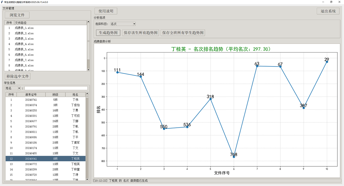Viewport: 344px width, 186px height.
Task: Sort by 准考证号 column header
Action: click(x=31, y=94)
